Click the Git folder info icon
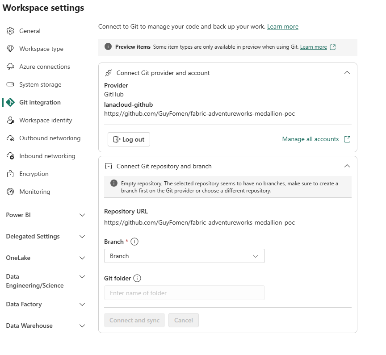Viewport: 386px width, 355px height. (137, 278)
